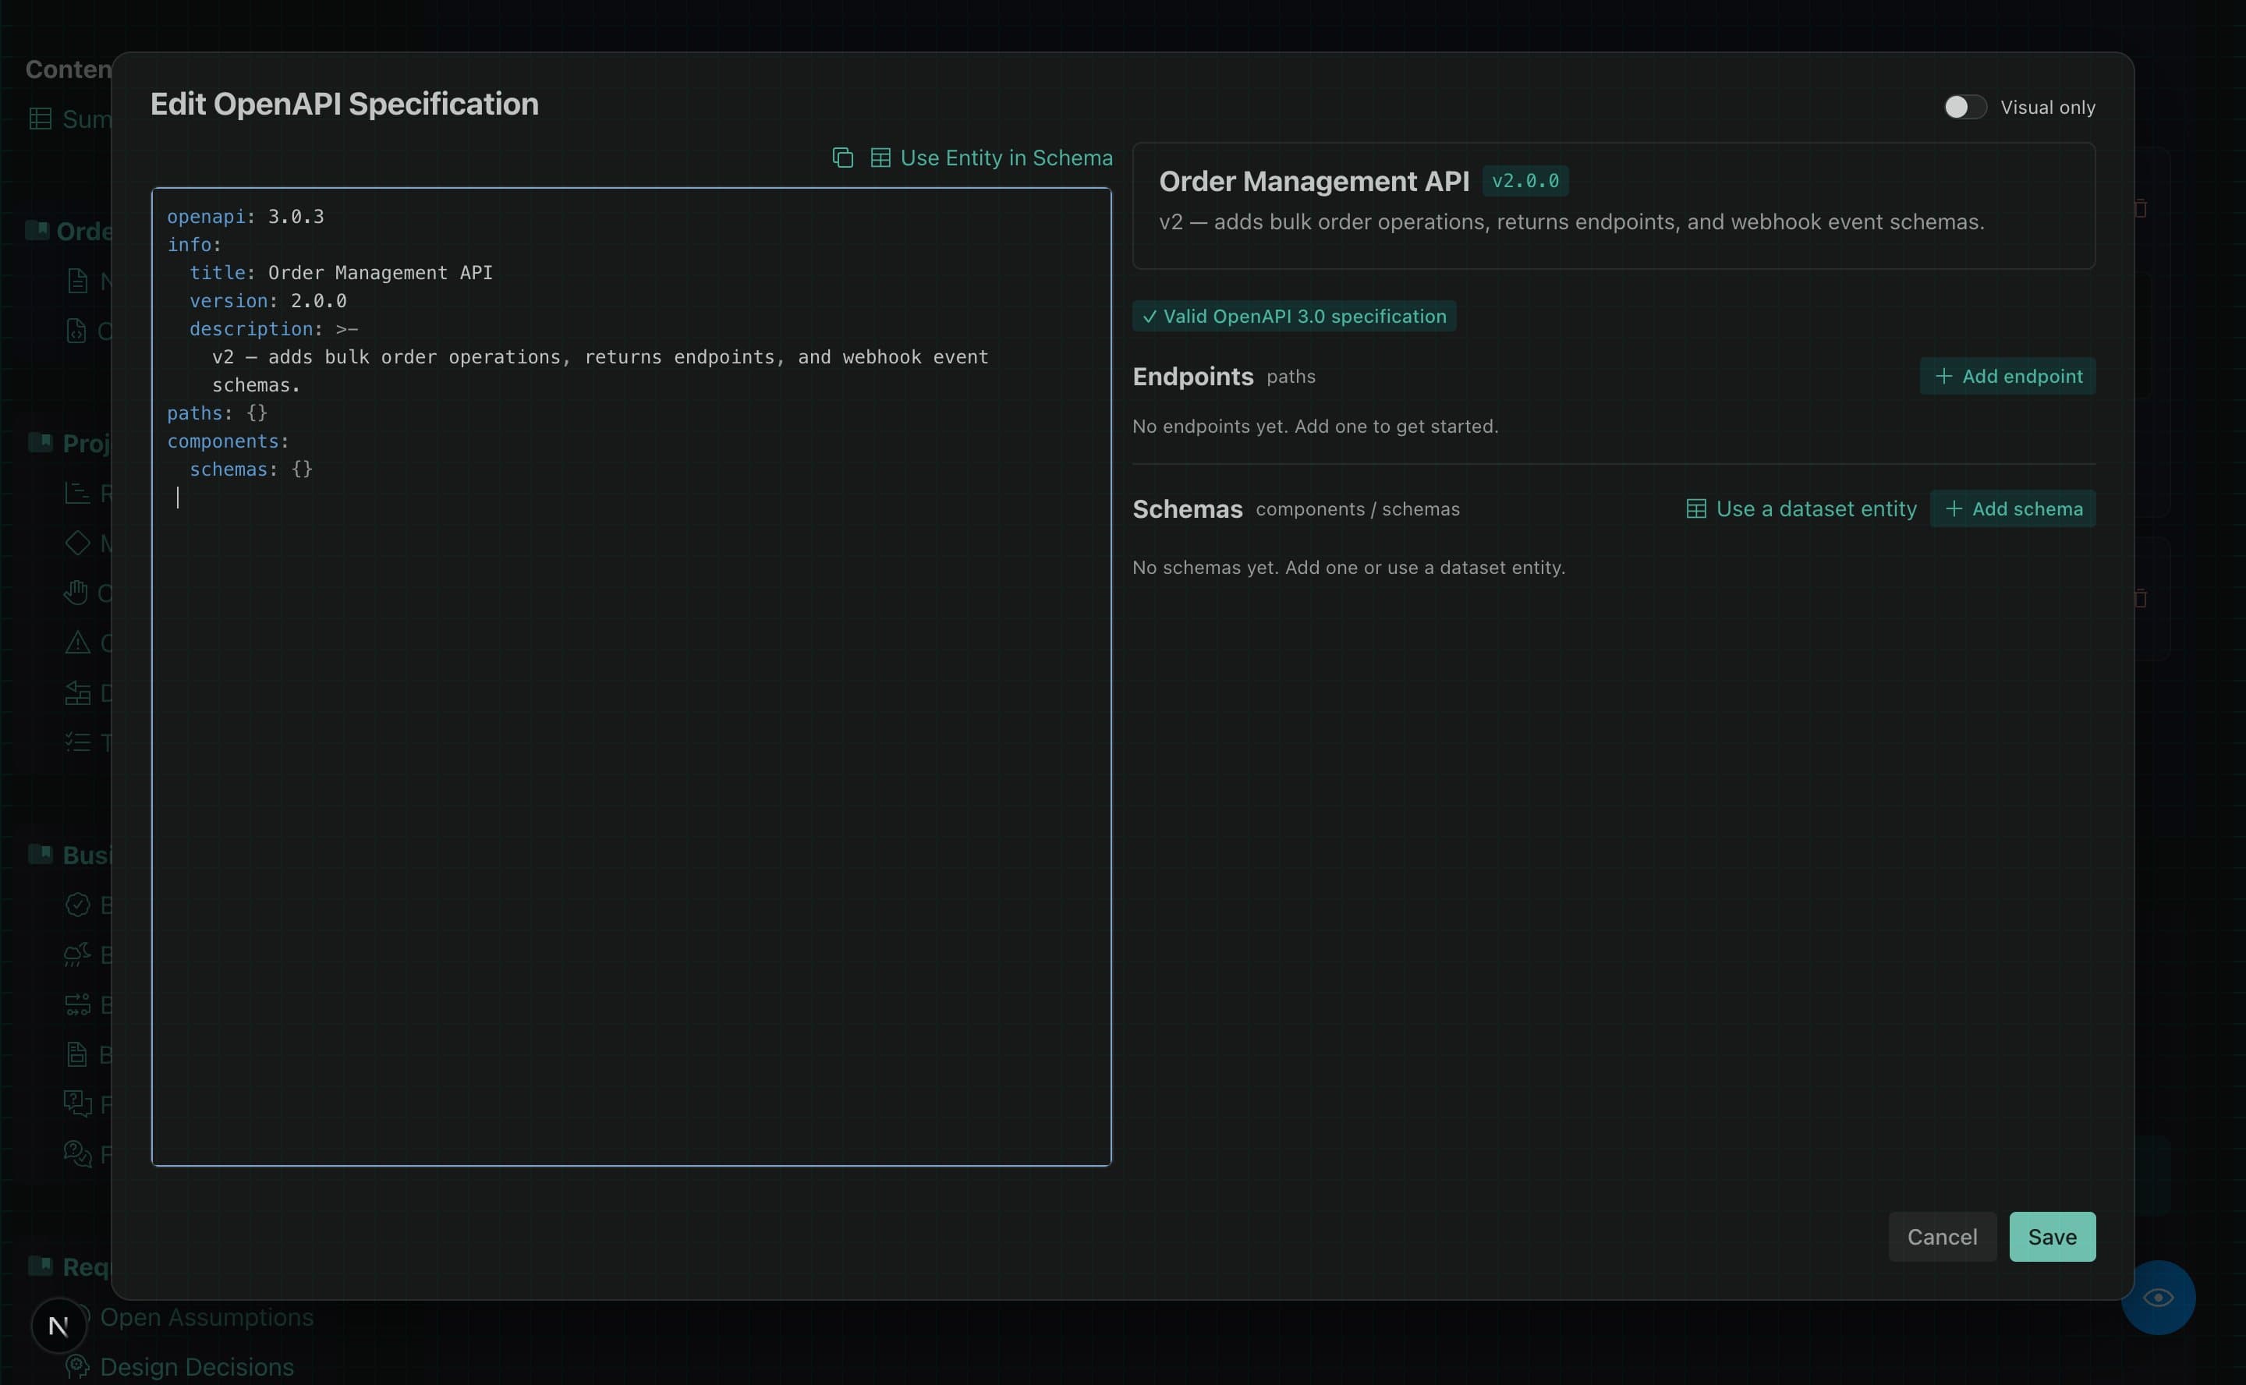
Task: Click the Endpoints section heading
Action: (1192, 377)
